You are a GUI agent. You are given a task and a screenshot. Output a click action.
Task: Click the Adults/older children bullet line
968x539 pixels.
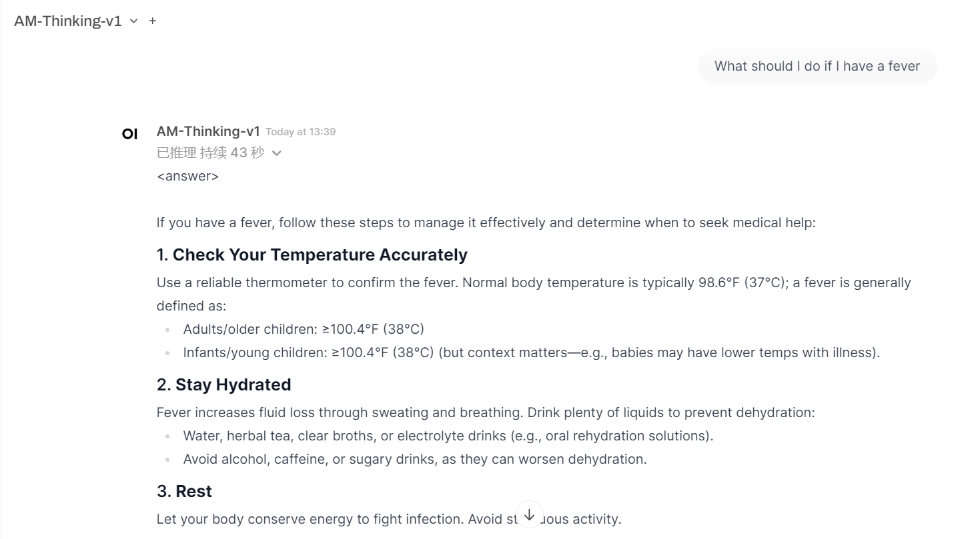[304, 329]
